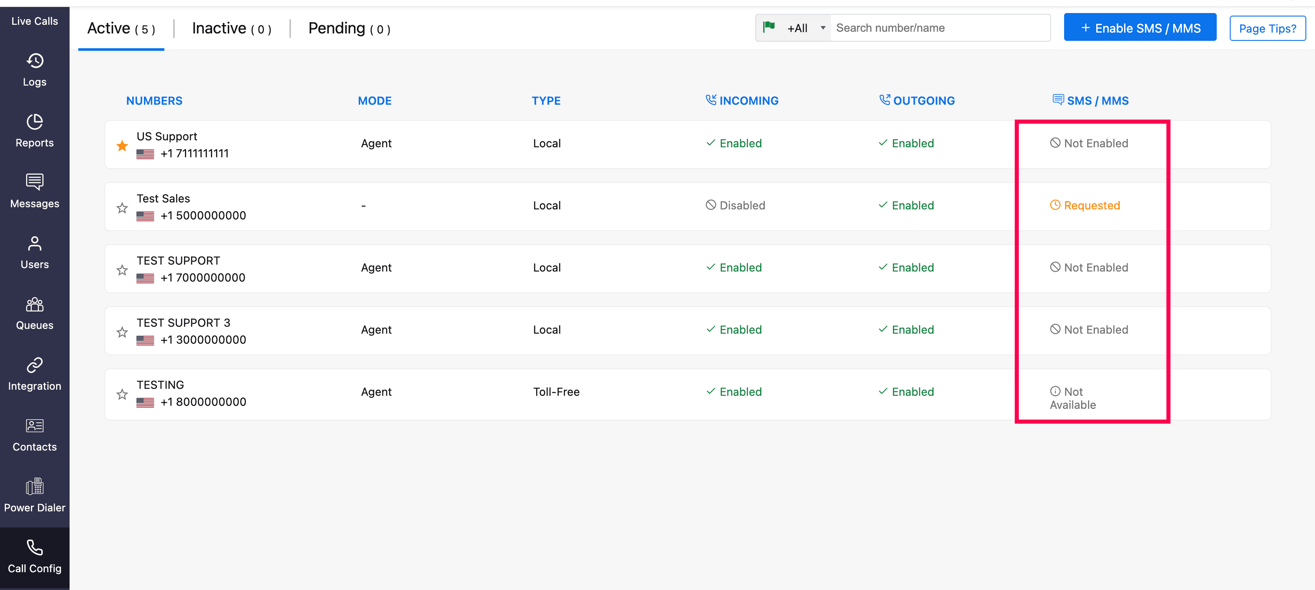The width and height of the screenshot is (1315, 590).
Task: Click the Toll-Free type for TESTING
Action: [x=557, y=391]
